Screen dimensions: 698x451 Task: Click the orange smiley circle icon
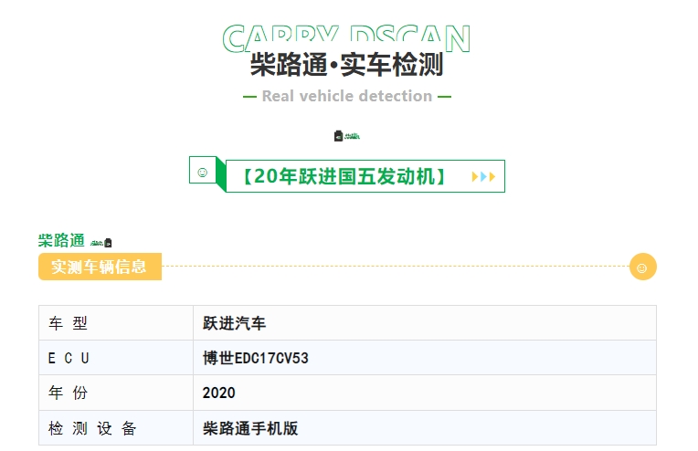(x=643, y=267)
